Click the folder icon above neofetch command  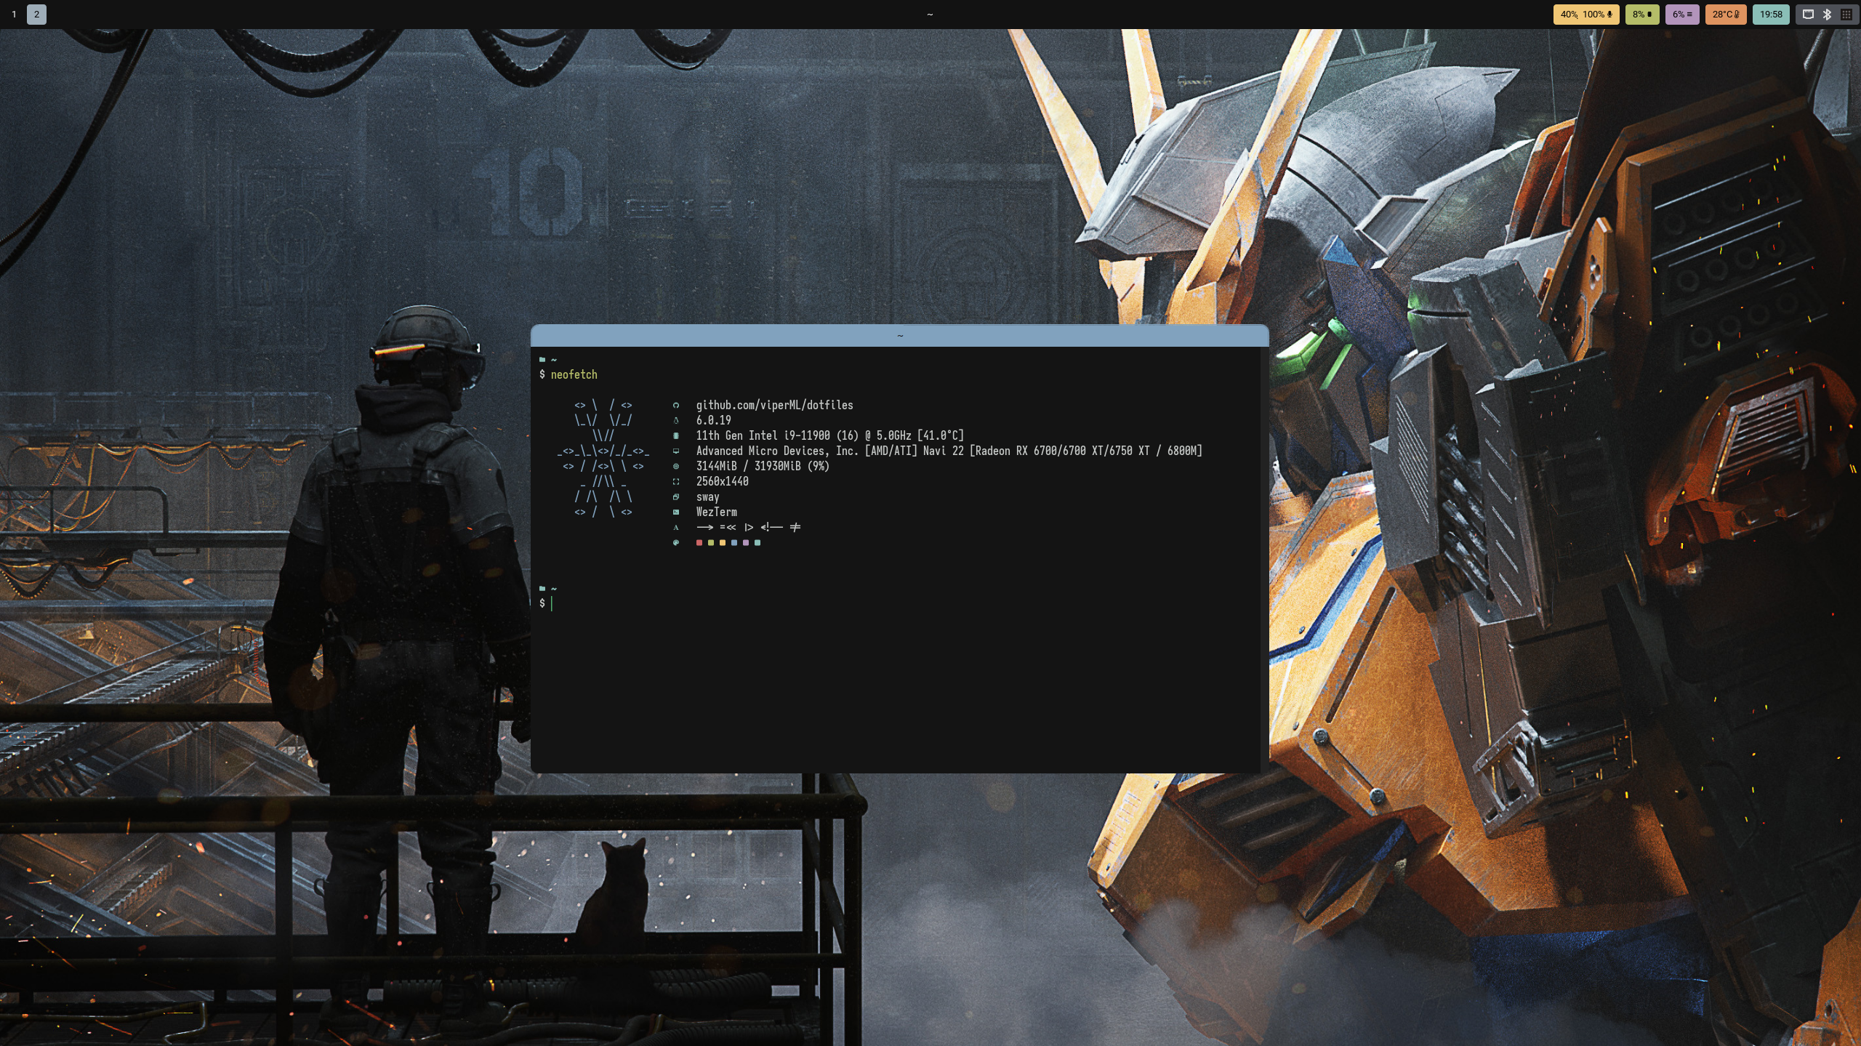point(542,359)
